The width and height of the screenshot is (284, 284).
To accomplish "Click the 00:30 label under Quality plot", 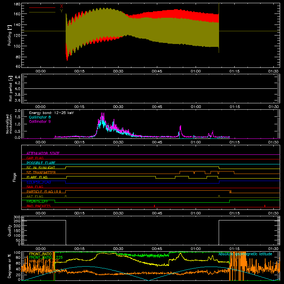I will point(118,249).
